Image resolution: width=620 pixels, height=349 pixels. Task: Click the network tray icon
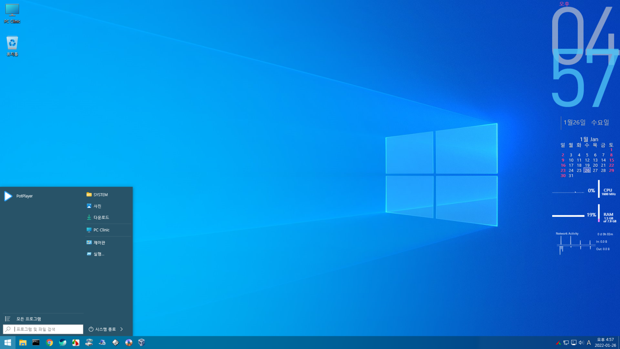pos(566,342)
